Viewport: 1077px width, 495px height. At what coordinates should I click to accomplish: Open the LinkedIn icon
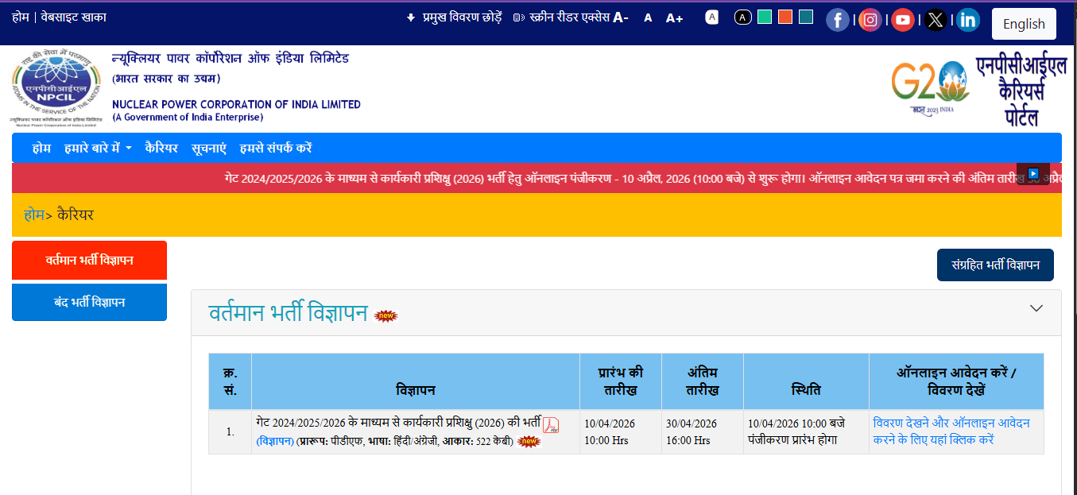967,20
